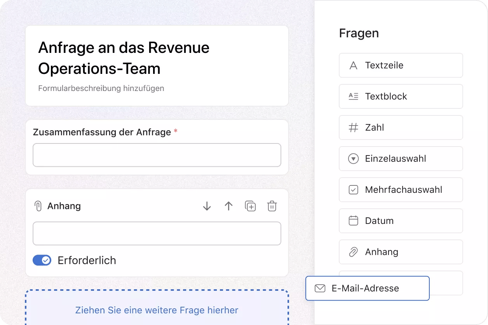Image resolution: width=488 pixels, height=325 pixels.
Task: Click the drop zone Ziehen Sie eine weitere Frage hierher
Action: point(157,307)
